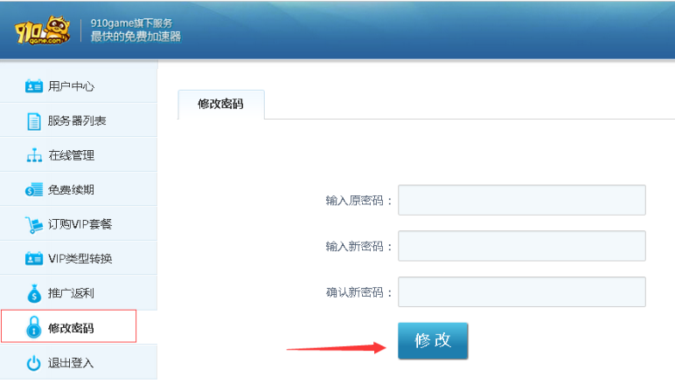Click 退出登入 to log out
Screen dimensions: 675x383
pos(71,363)
